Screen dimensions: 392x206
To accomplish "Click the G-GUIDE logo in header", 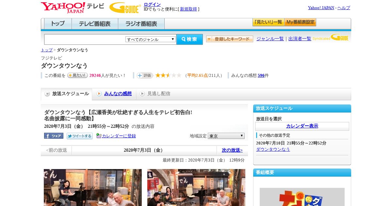I will [125, 8].
